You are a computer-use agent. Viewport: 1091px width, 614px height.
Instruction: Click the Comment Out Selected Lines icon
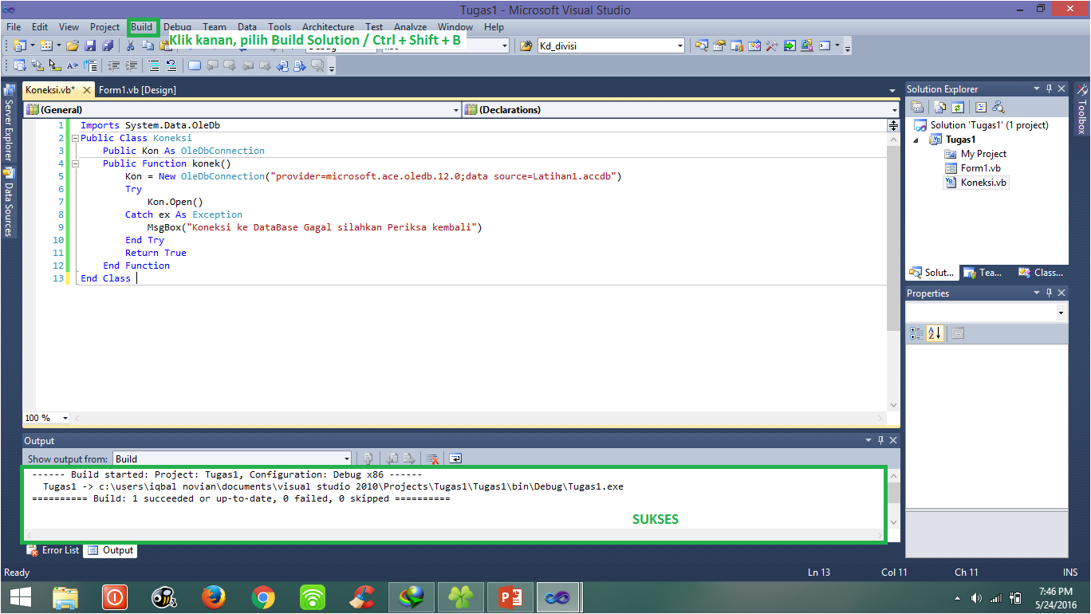154,65
